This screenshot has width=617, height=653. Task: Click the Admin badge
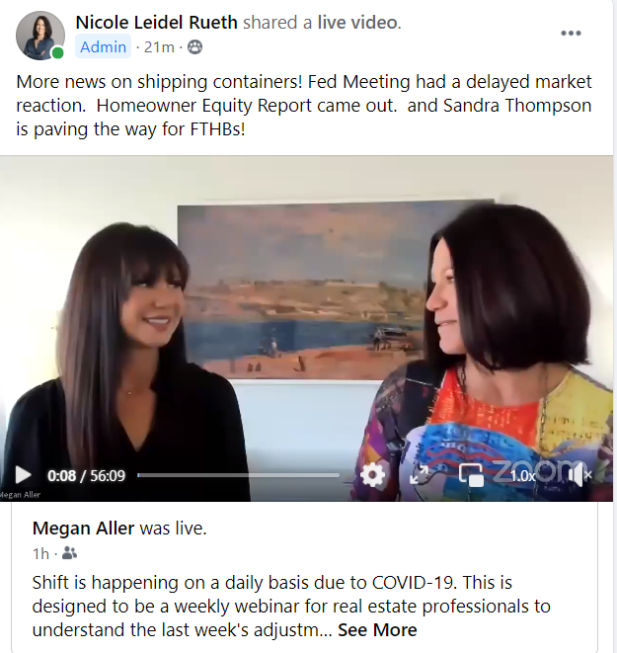coord(104,47)
